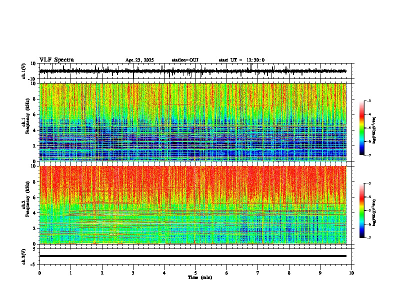This screenshot has height=306, width=396.
Task: Click the time-axis end tick label "10"
Action: pos(351,273)
